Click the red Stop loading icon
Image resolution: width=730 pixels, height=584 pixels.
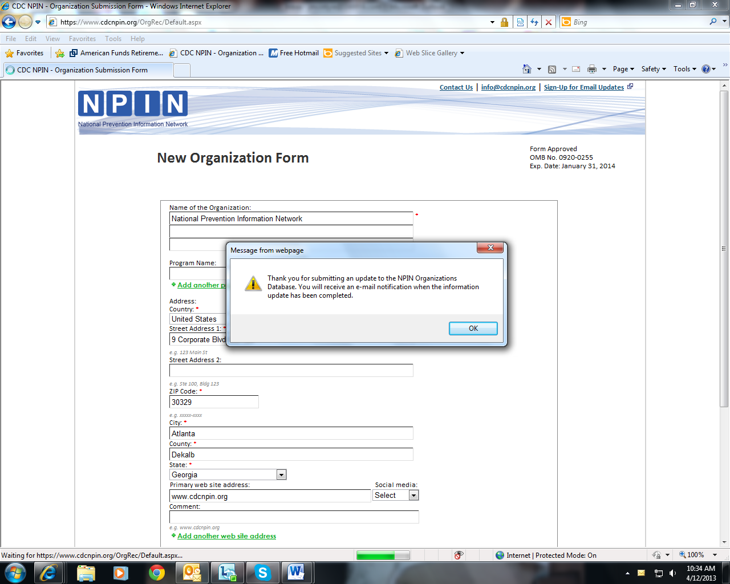pyautogui.click(x=549, y=22)
